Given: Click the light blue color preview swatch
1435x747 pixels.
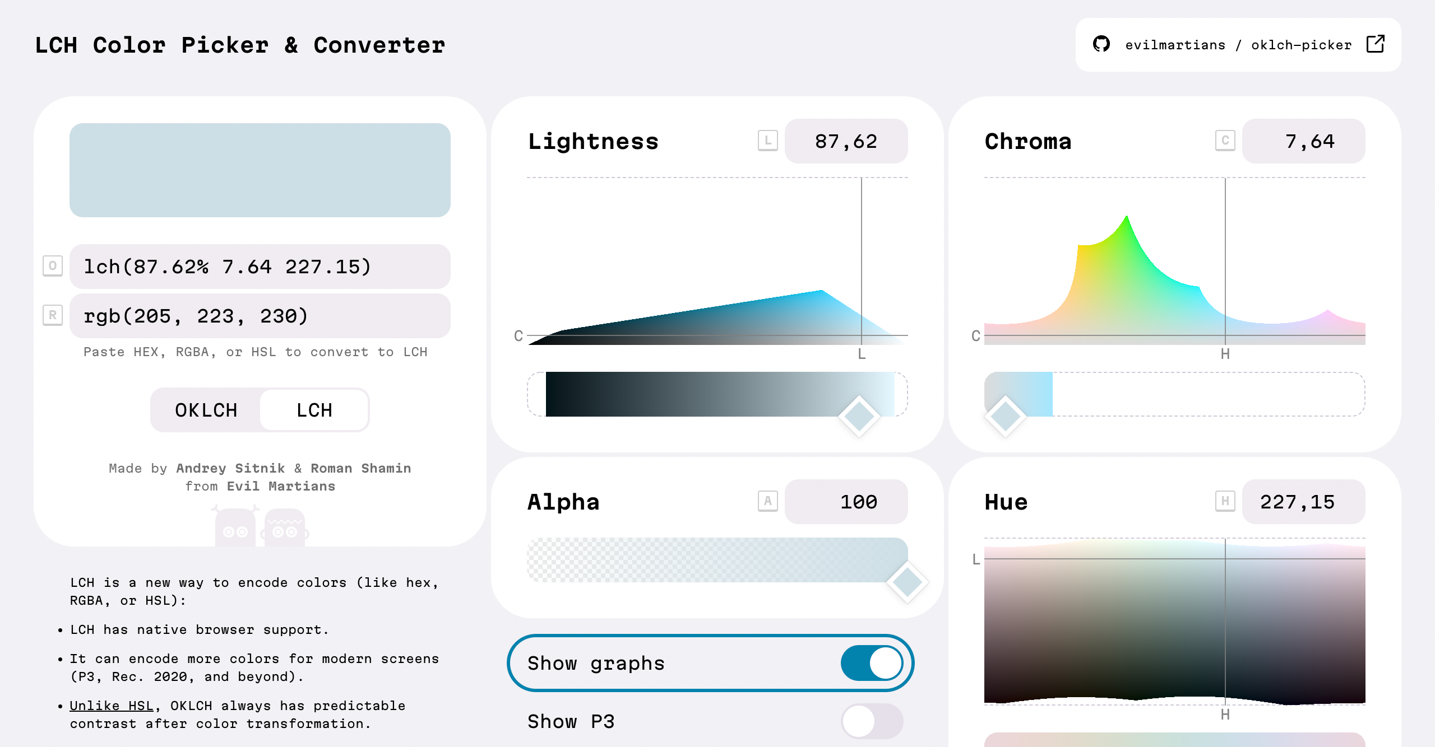Looking at the screenshot, I should coord(260,170).
